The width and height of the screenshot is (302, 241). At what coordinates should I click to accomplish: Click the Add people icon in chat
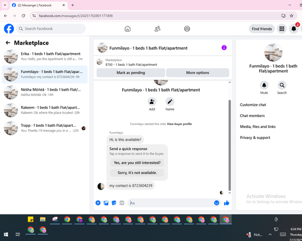pos(152,101)
